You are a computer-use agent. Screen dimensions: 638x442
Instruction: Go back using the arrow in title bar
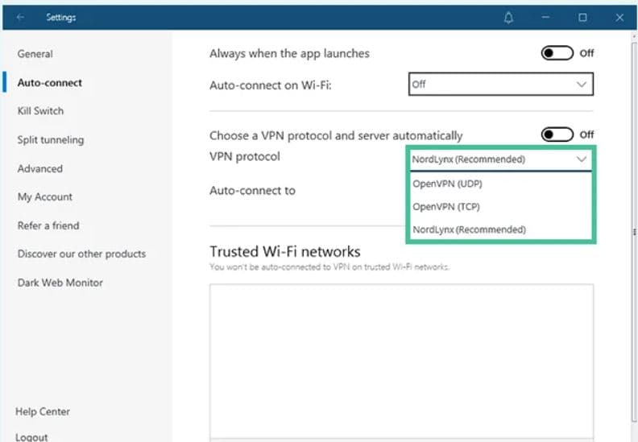[20, 18]
